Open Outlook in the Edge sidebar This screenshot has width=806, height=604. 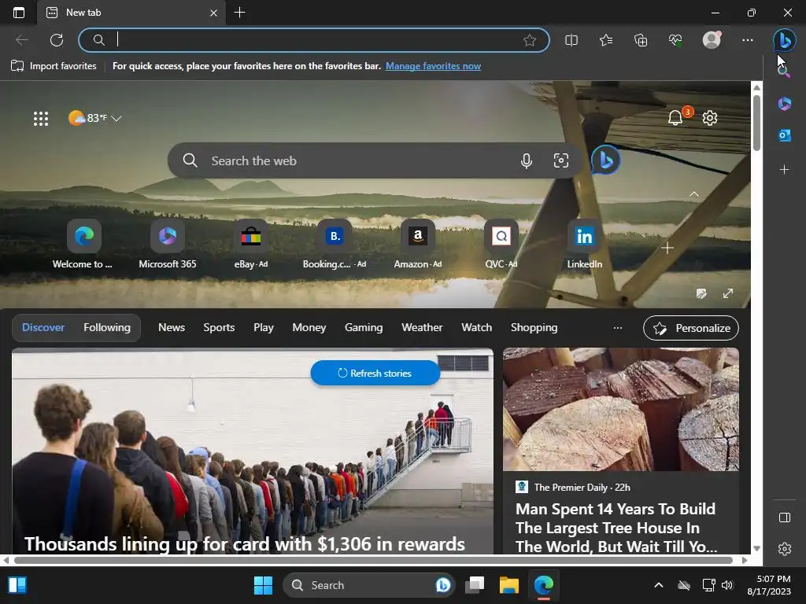[x=785, y=135]
